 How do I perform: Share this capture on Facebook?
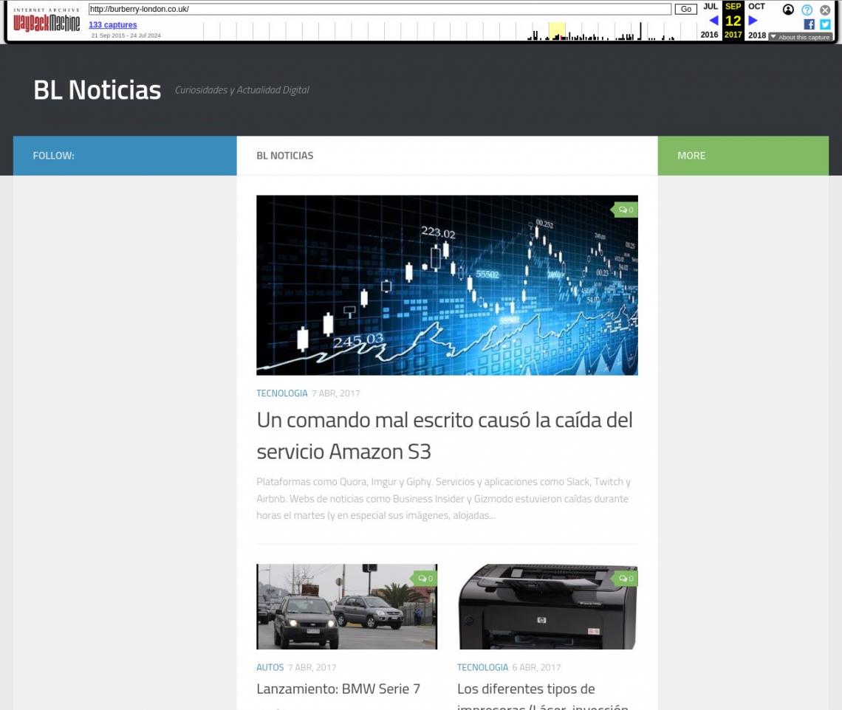[809, 24]
